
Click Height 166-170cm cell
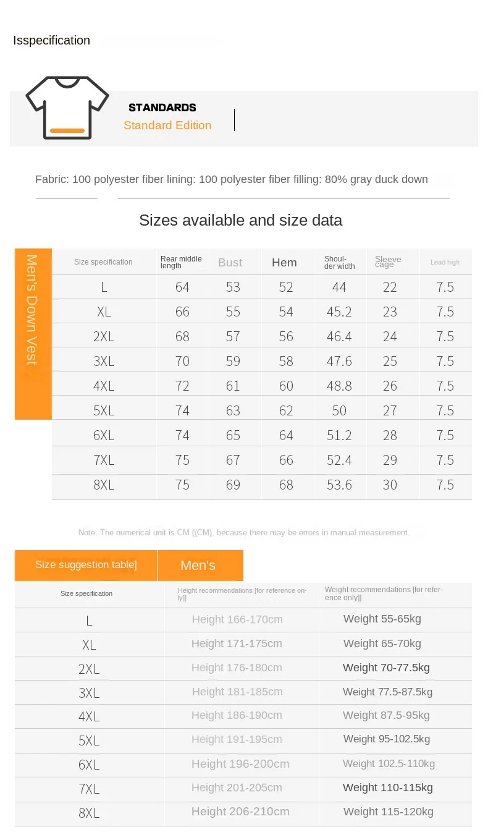[237, 619]
